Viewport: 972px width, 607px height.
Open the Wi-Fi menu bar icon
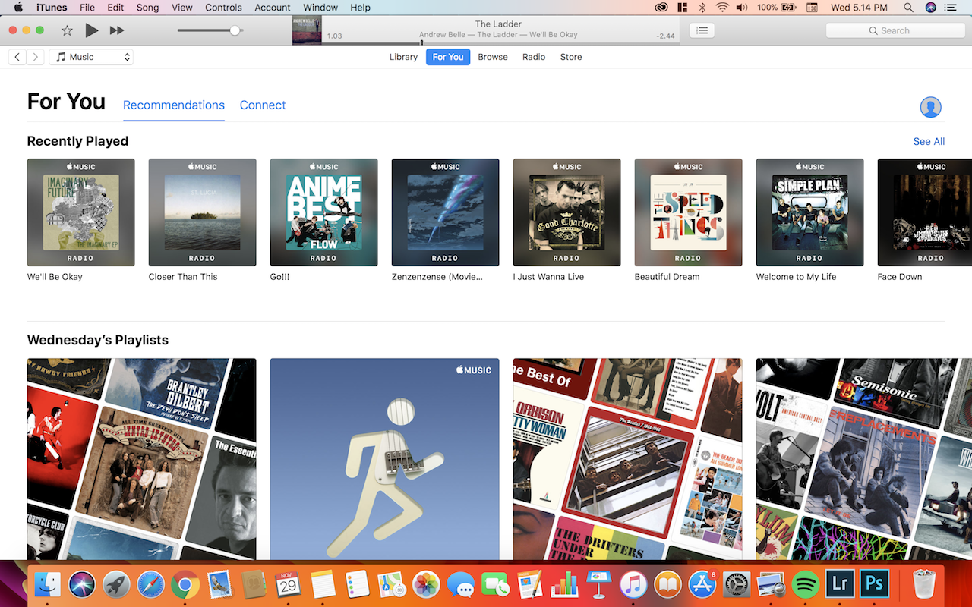point(722,8)
